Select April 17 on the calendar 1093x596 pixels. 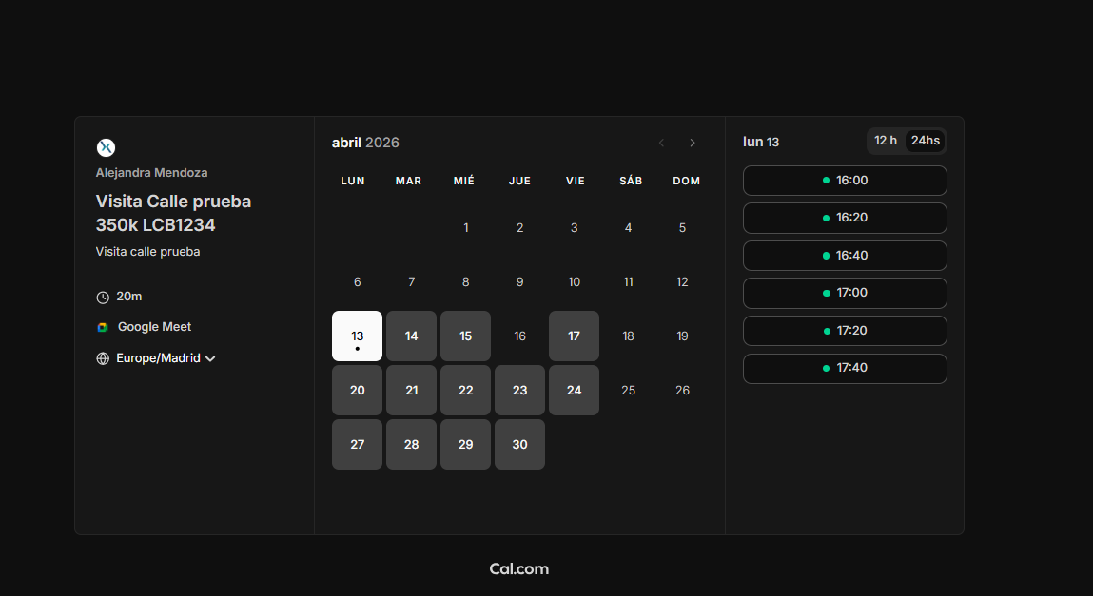574,336
